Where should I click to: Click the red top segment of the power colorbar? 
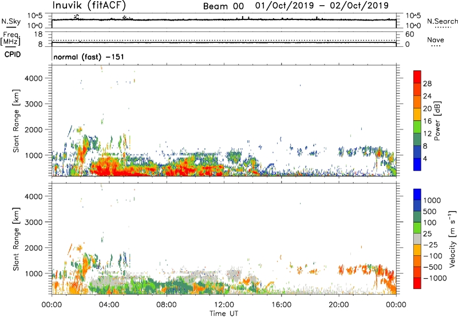click(417, 77)
